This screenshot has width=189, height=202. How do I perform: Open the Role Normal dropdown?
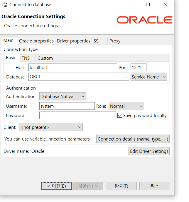[126, 106]
